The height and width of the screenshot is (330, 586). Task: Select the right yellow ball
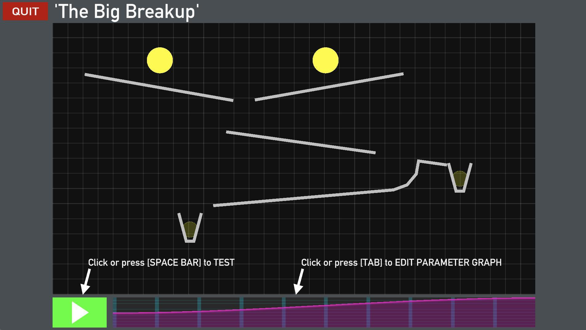tap(326, 60)
